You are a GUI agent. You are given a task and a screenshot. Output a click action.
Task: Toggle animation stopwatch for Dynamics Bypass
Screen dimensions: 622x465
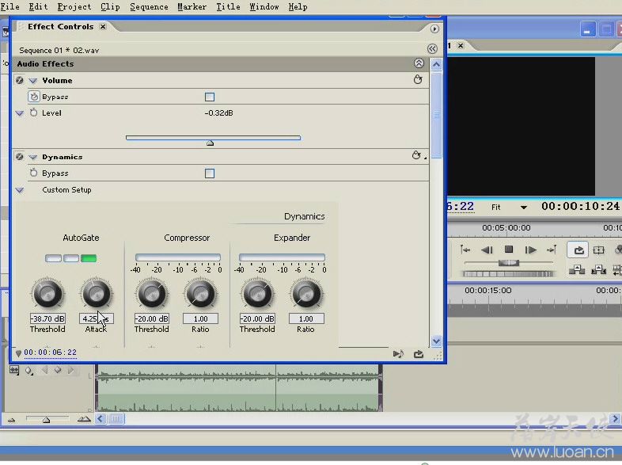[x=34, y=173]
